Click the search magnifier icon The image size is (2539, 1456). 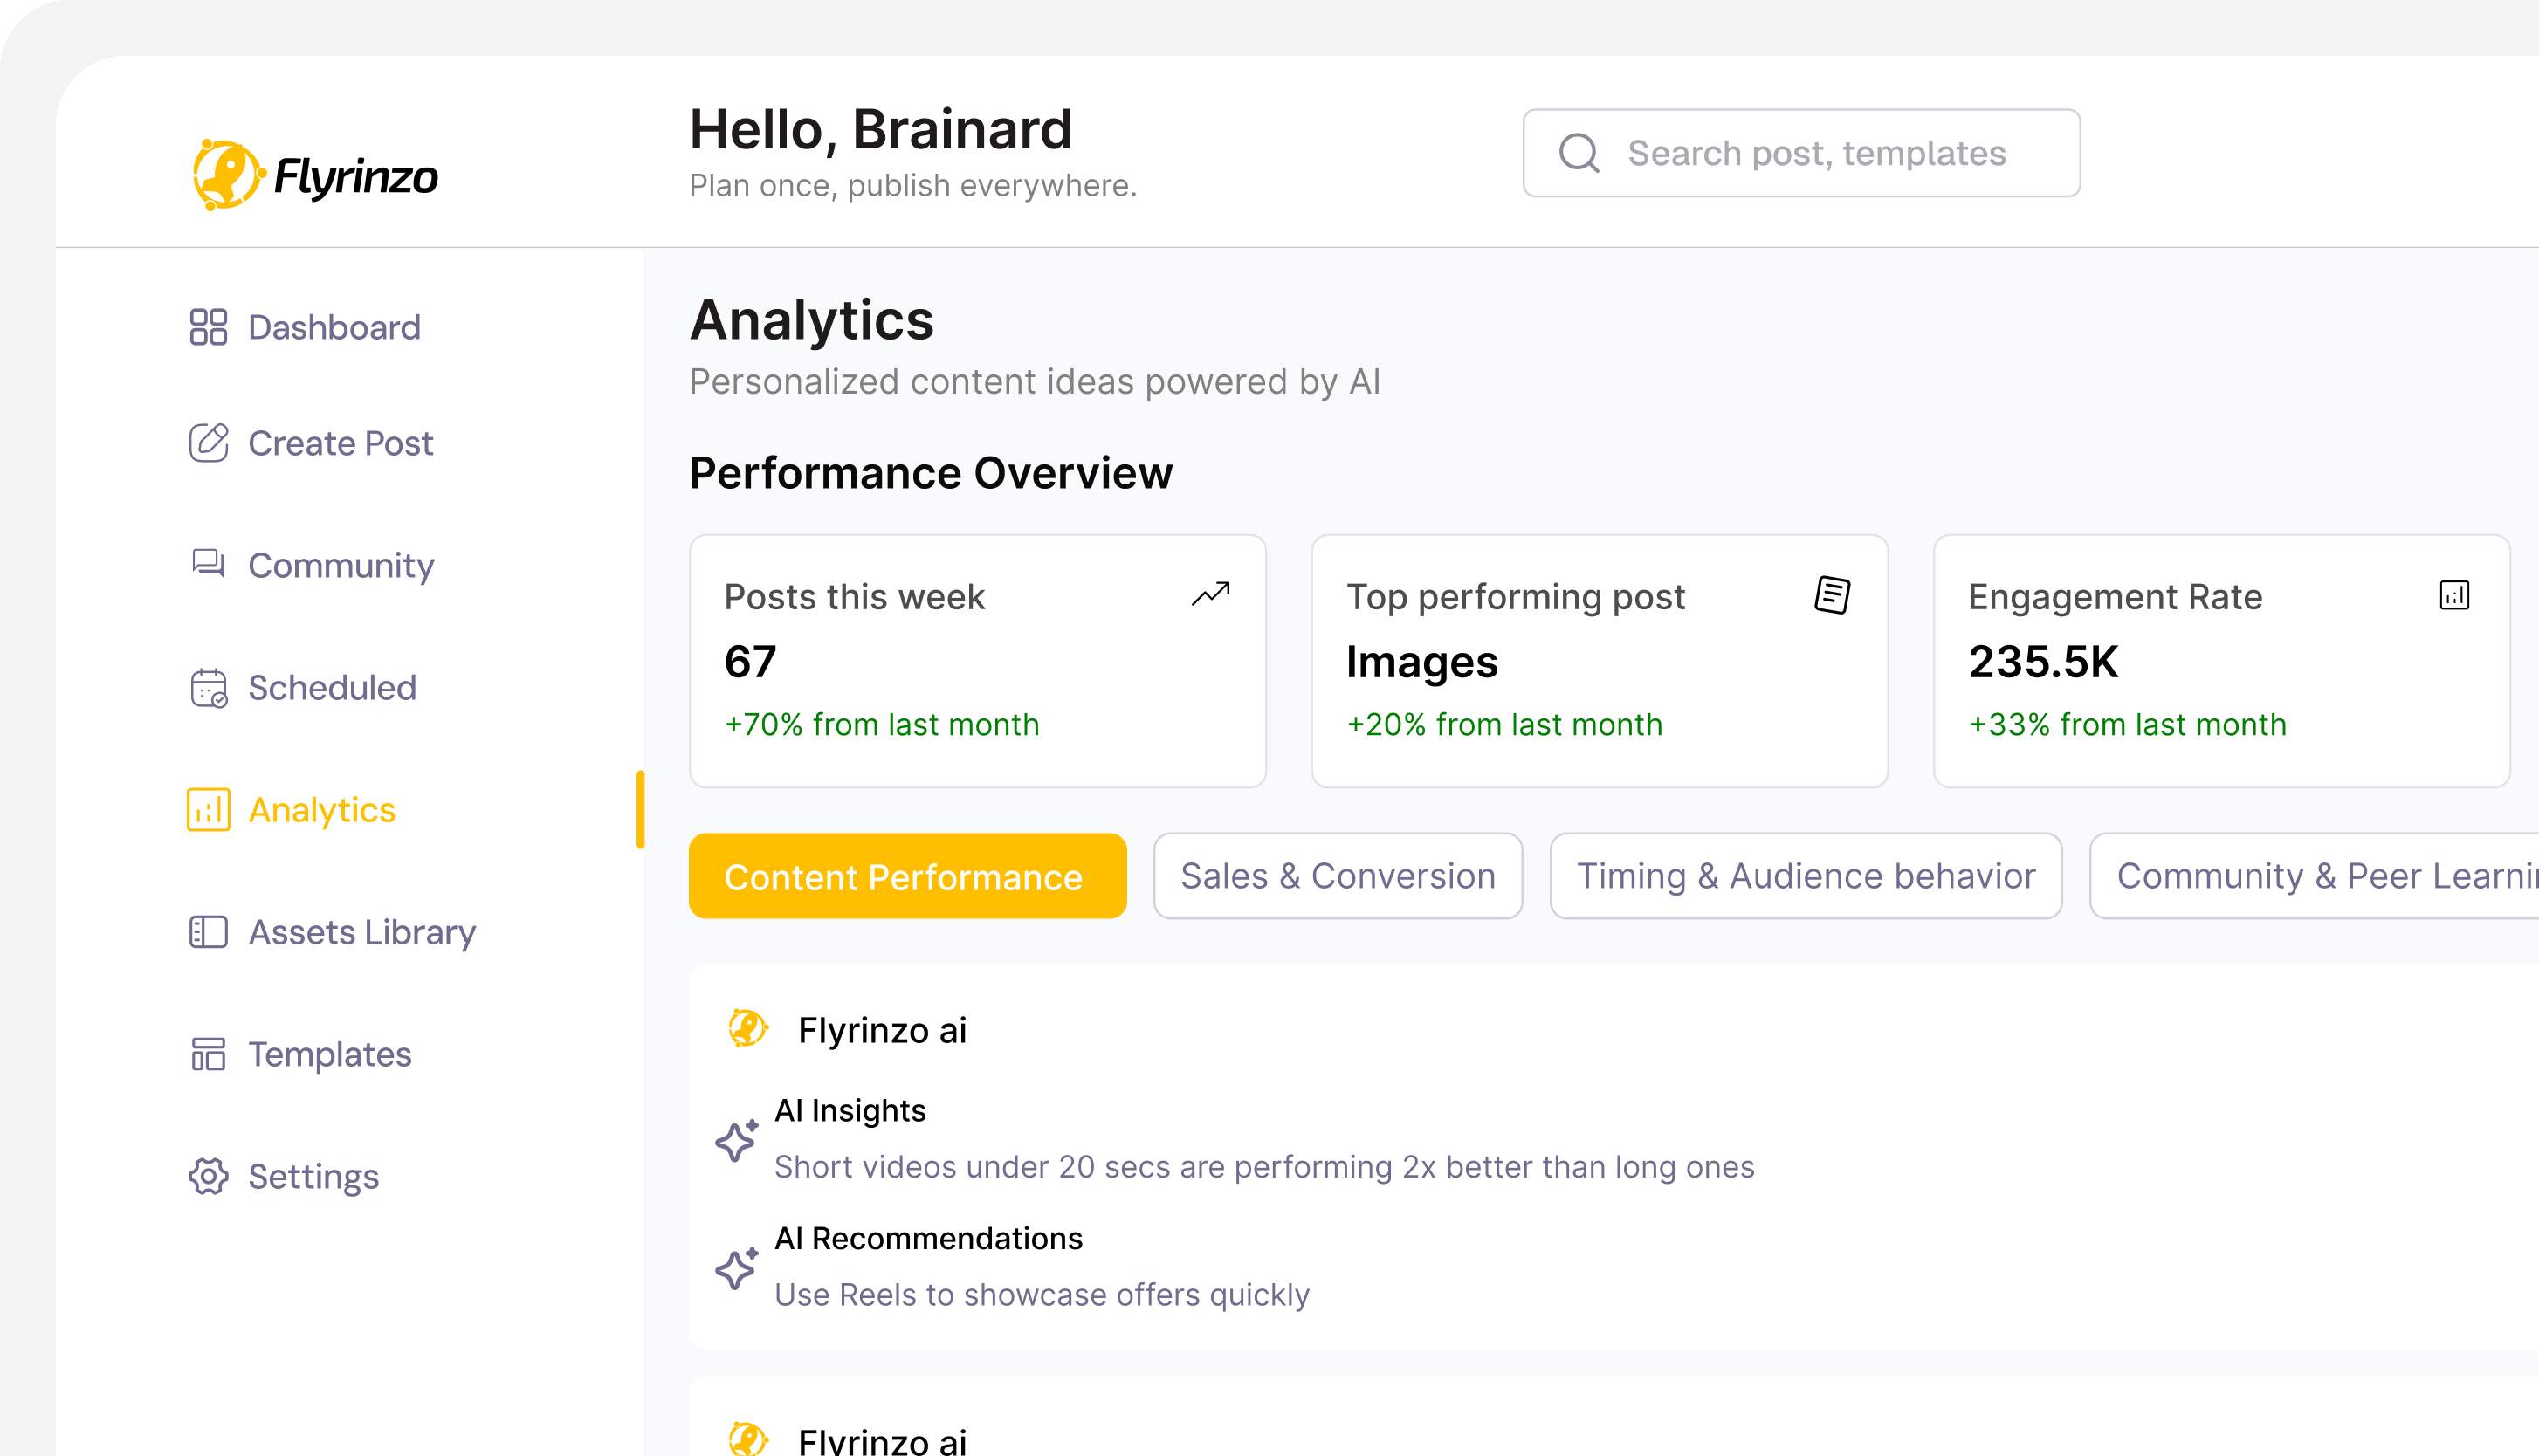(x=1579, y=153)
